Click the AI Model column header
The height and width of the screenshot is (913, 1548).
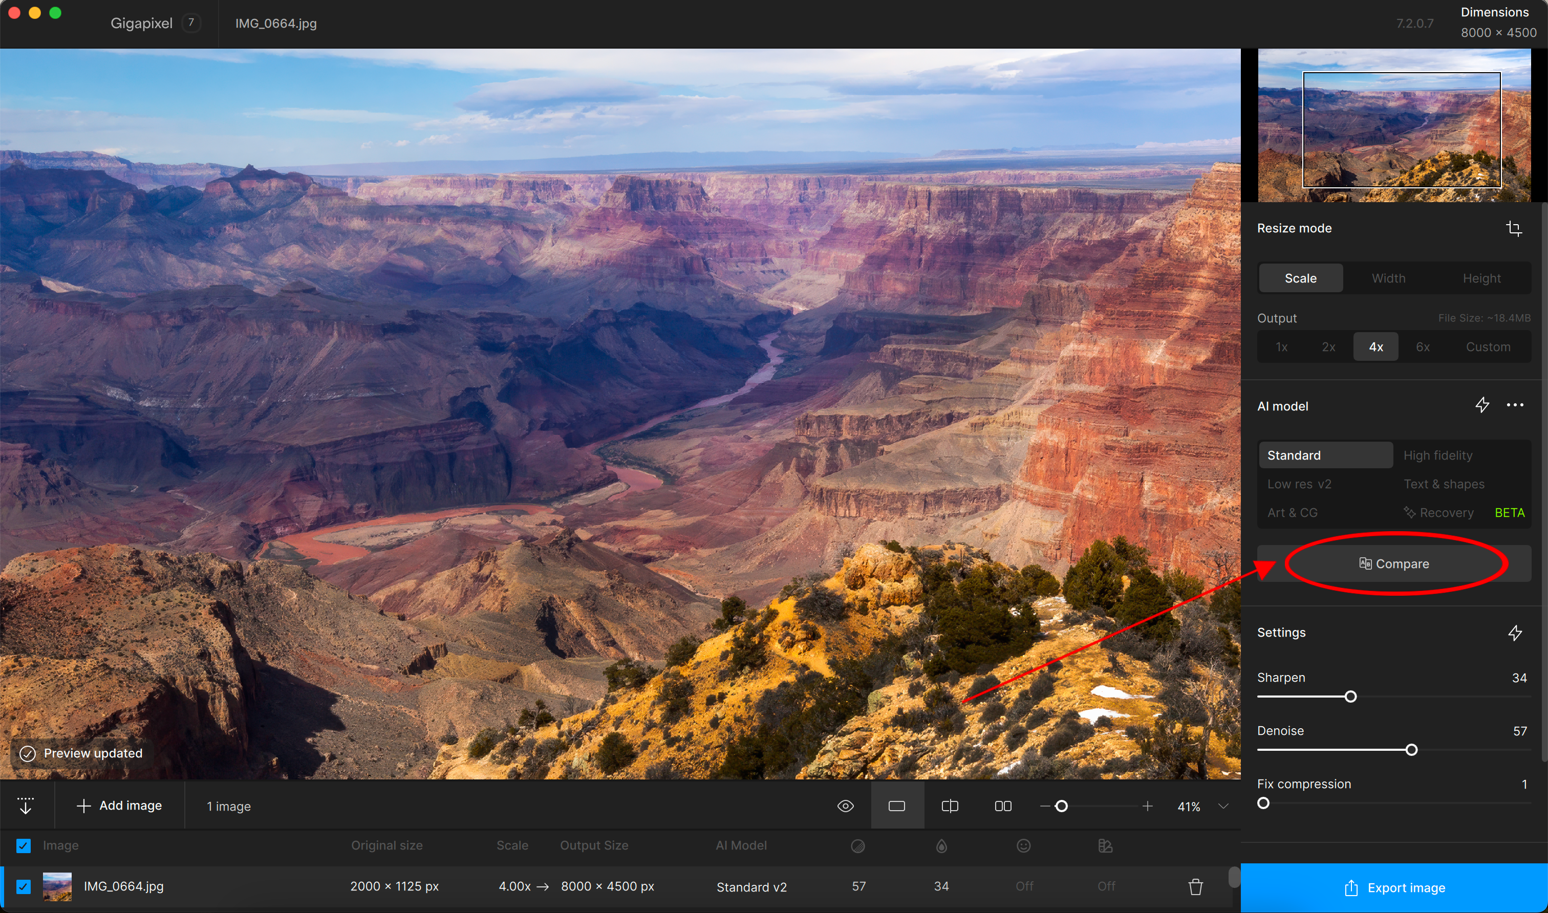(x=741, y=845)
